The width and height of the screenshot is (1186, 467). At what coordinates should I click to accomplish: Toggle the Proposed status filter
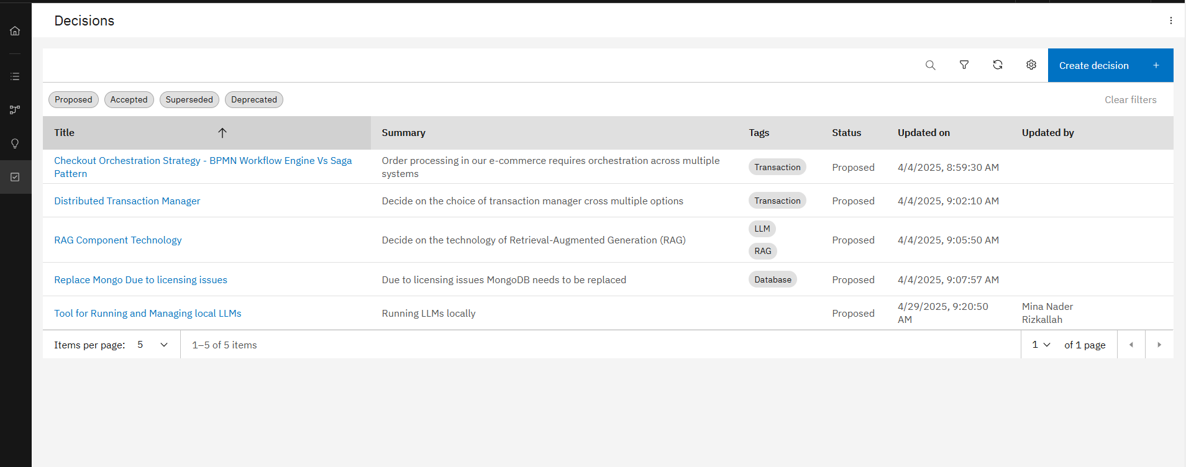pos(73,99)
